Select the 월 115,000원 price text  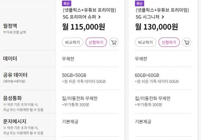click(84, 27)
